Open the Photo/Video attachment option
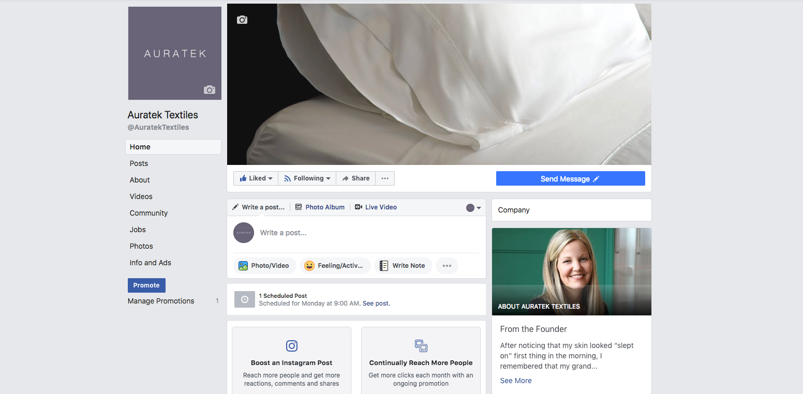The image size is (803, 394). (264, 265)
